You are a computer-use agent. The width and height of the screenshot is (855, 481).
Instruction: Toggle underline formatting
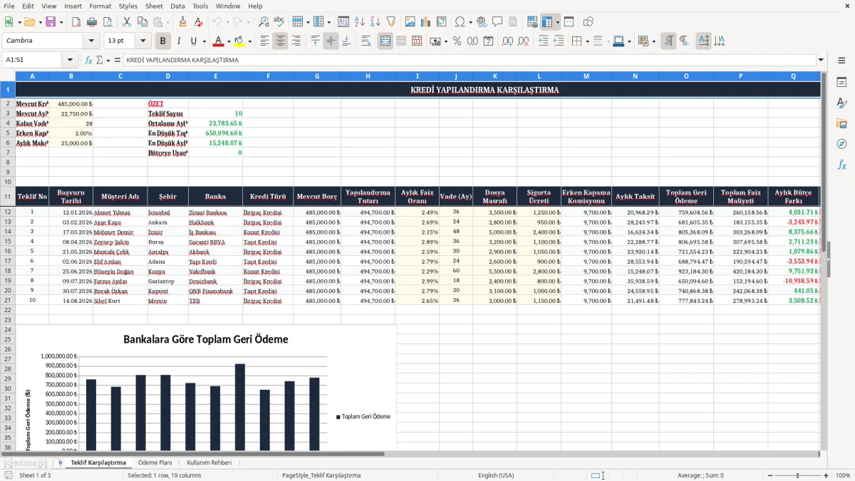coord(194,41)
